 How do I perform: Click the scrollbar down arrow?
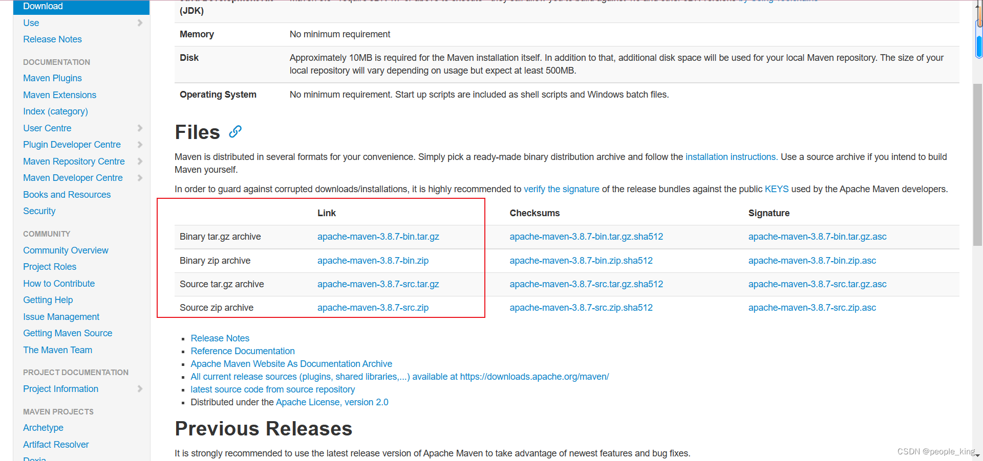pyautogui.click(x=978, y=455)
